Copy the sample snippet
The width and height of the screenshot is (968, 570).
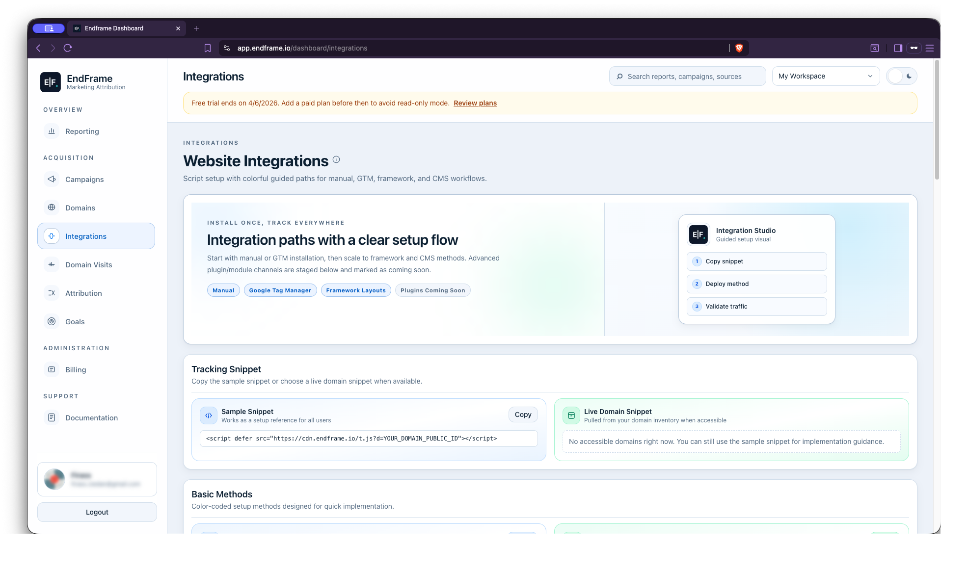tap(523, 415)
